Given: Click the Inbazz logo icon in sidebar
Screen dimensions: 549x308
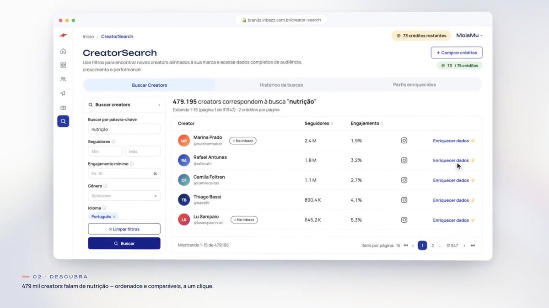Looking at the screenshot, I should point(63,36).
